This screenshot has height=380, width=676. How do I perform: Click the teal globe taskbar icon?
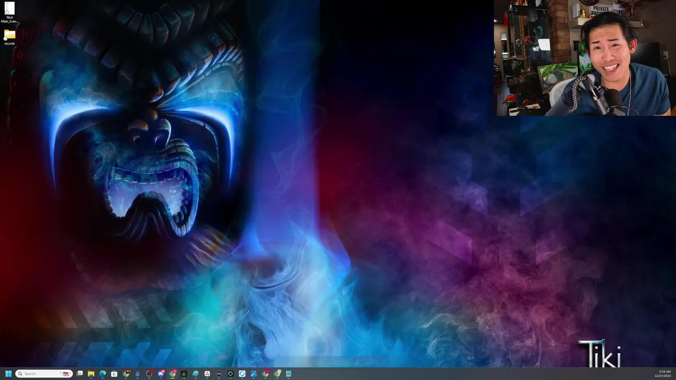pyautogui.click(x=195, y=374)
